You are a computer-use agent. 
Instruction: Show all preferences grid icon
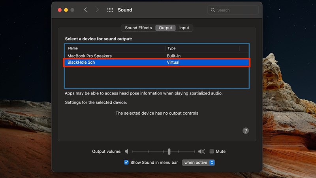pyautogui.click(x=110, y=10)
